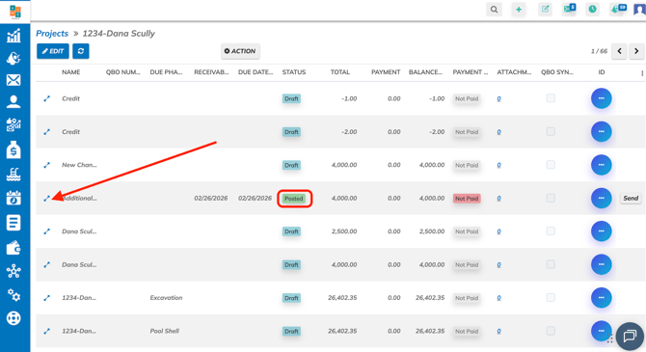646x352 pixels.
Task: Open the calendar clock icon in sidebar
Action: (13, 199)
